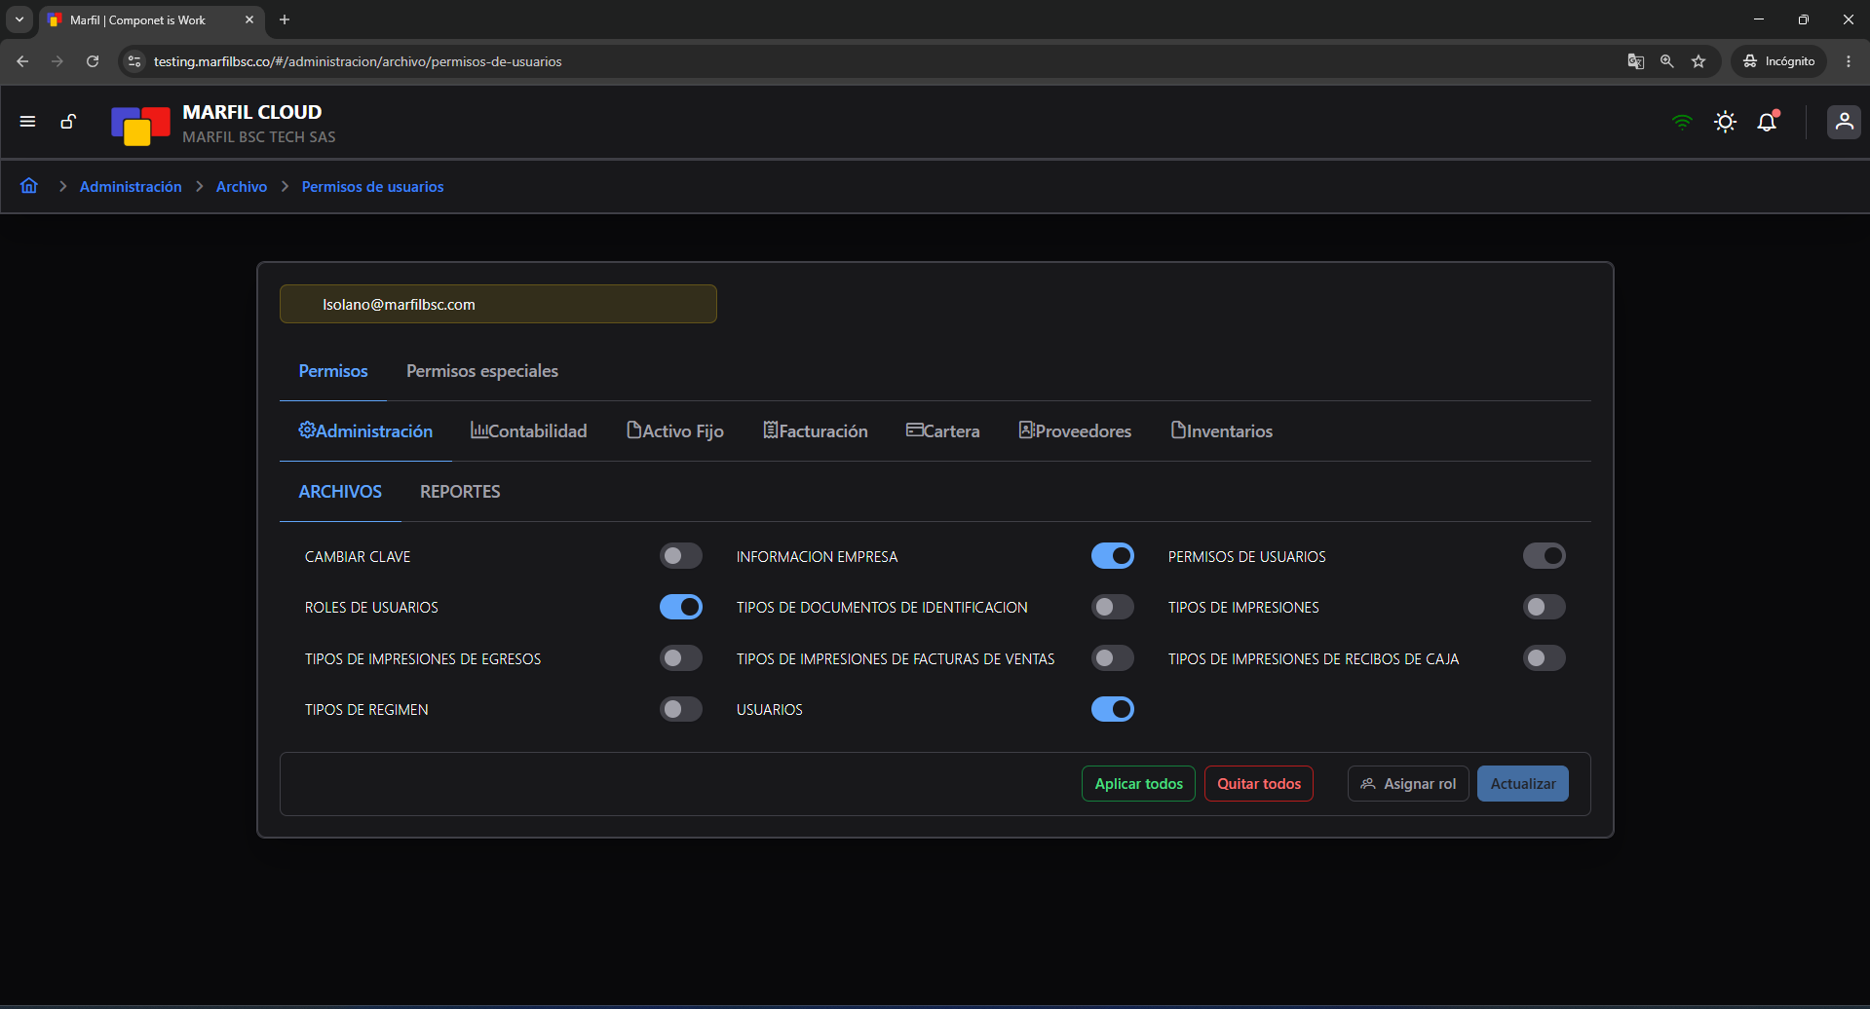Check the green wifi connection status icon
Viewport: 1870px width, 1009px height.
[1682, 122]
